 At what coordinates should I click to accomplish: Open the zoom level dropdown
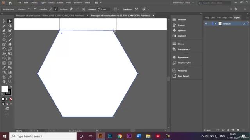27,131
